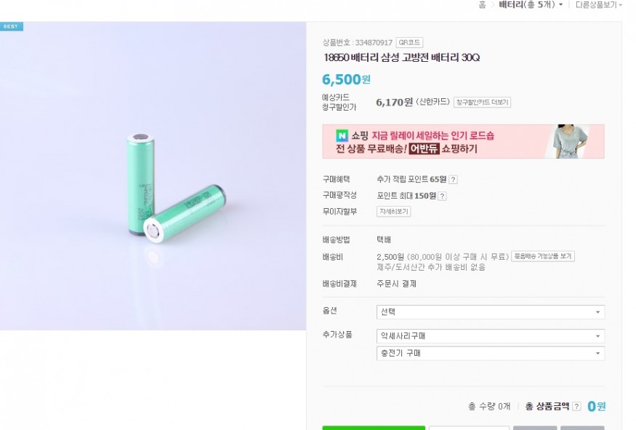Click the 청구할인카드 더보기 button
636x430 pixels.
(482, 103)
